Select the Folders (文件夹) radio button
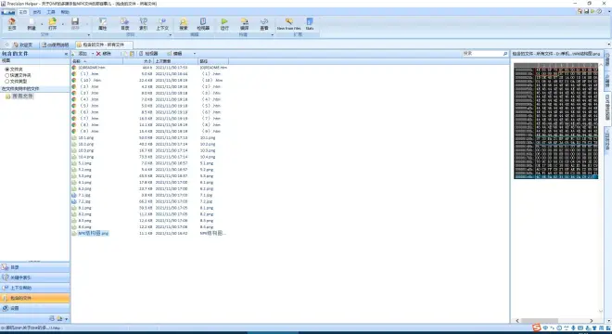The width and height of the screenshot is (612, 334). tap(7, 70)
